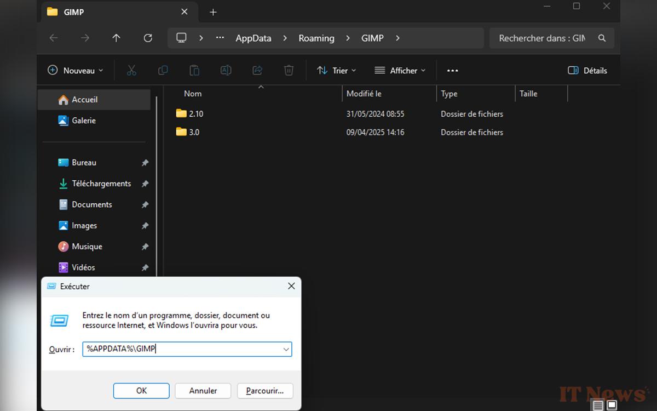Unpin Images via its pin icon
Image resolution: width=657 pixels, height=411 pixels.
coord(145,226)
